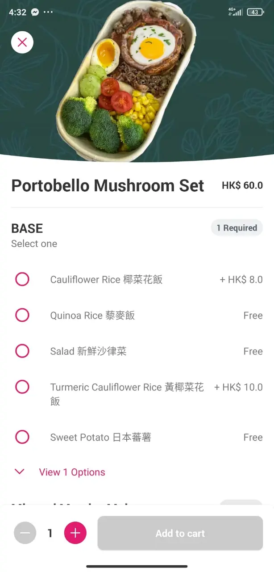The height and width of the screenshot is (572, 274).
Task: Tap the Messenger notification icon in status bar
Action: click(x=35, y=12)
